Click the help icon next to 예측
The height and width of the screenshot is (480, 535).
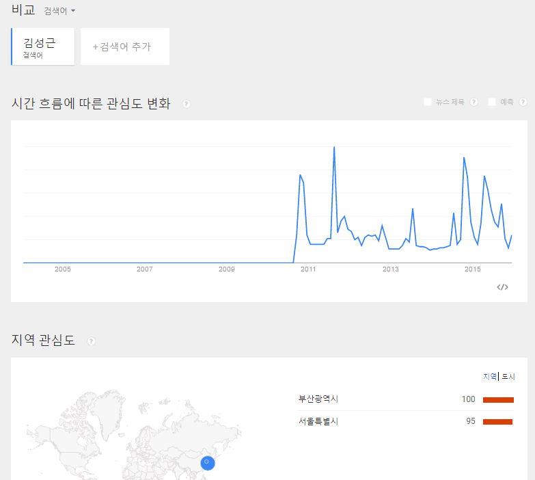pos(523,103)
